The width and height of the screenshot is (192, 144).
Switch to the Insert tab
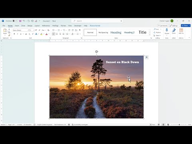pos(17,26)
